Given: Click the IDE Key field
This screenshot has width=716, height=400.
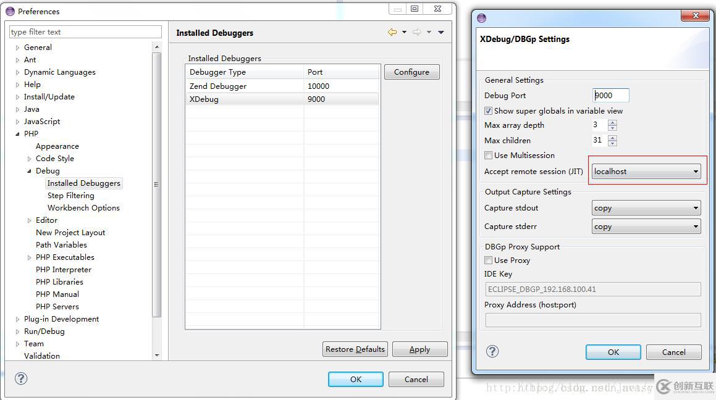Looking at the screenshot, I should pos(592,289).
